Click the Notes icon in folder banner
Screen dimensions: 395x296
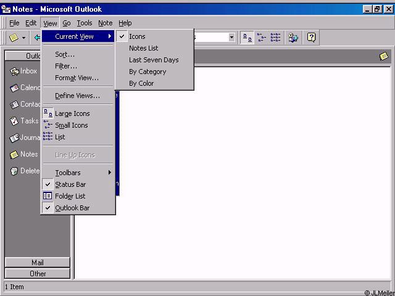tap(384, 56)
